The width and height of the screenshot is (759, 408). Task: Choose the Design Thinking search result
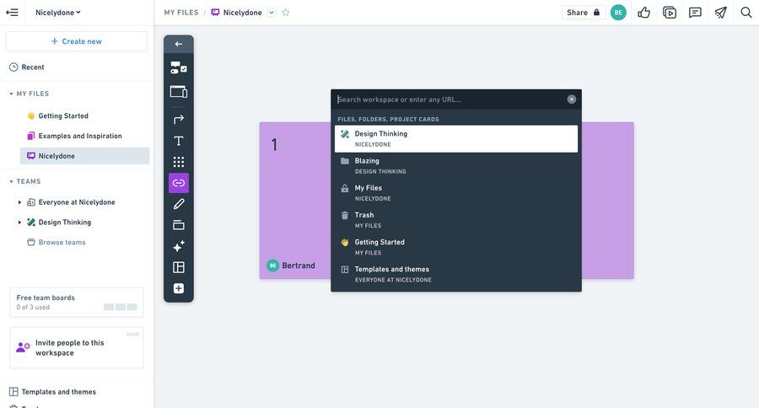coord(456,139)
